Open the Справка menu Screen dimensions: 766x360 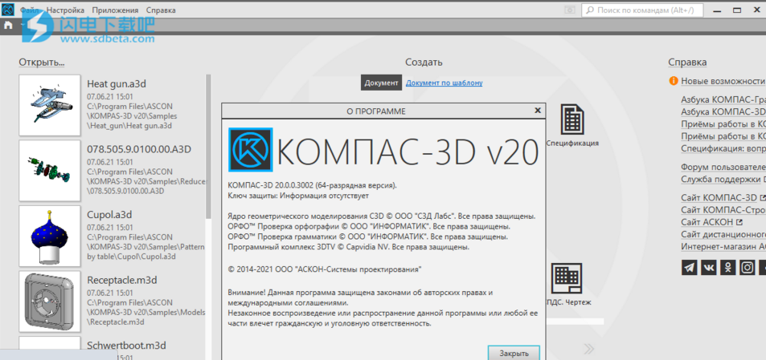tap(161, 10)
